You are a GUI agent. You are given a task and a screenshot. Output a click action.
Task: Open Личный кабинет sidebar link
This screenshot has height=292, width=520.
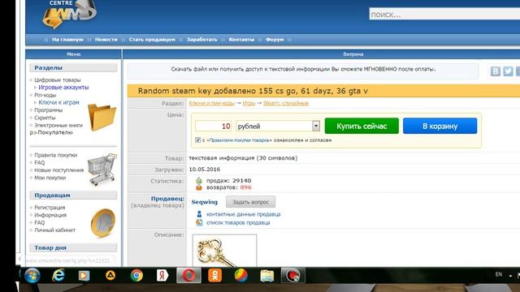click(x=54, y=230)
